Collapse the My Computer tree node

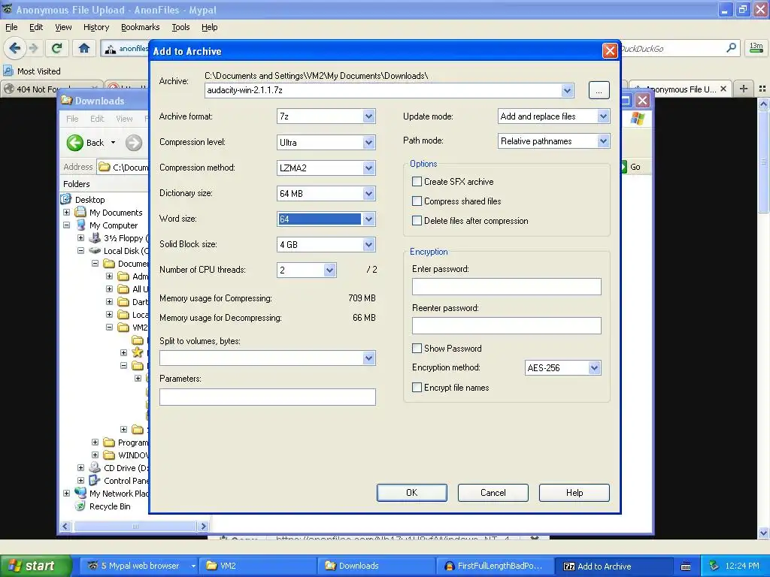67,225
